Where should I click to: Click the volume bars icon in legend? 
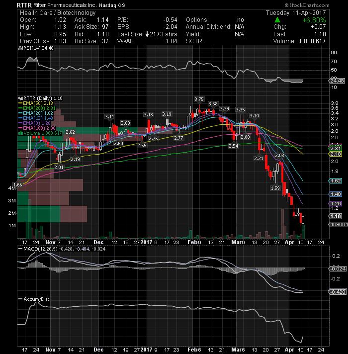20,133
